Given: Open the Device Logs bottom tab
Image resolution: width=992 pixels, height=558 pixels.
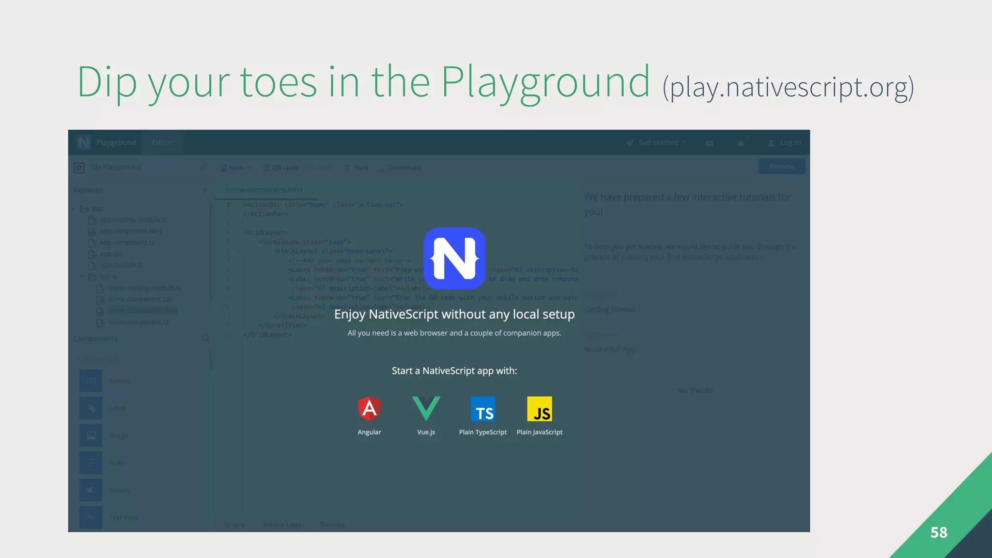Looking at the screenshot, I should pyautogui.click(x=282, y=525).
